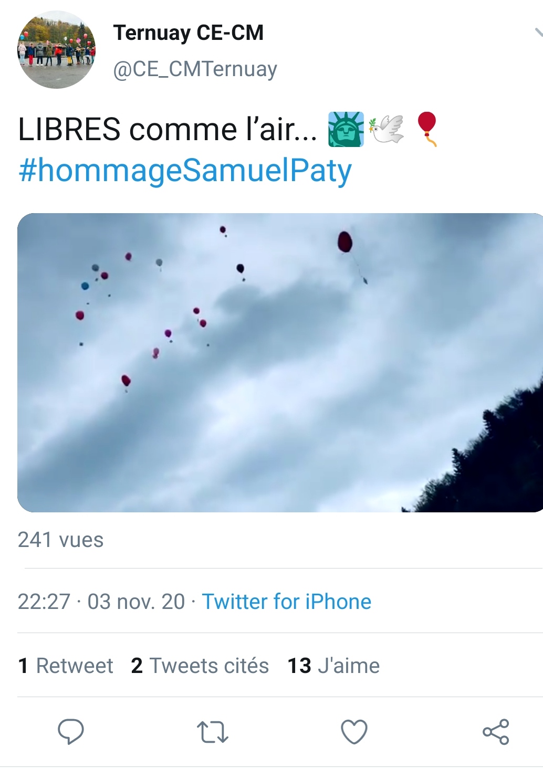Tap the red balloon emoji
Screen dimensions: 543x768
click(x=427, y=129)
